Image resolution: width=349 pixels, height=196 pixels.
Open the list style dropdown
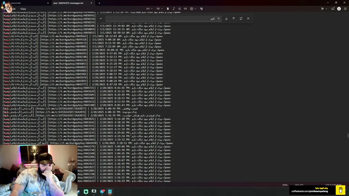tap(160, 9)
